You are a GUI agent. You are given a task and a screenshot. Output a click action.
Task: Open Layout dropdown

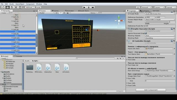171,7
